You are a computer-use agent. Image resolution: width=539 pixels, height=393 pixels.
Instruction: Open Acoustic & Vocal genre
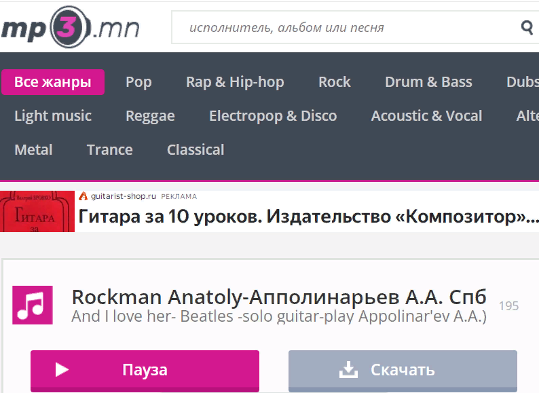tap(426, 116)
